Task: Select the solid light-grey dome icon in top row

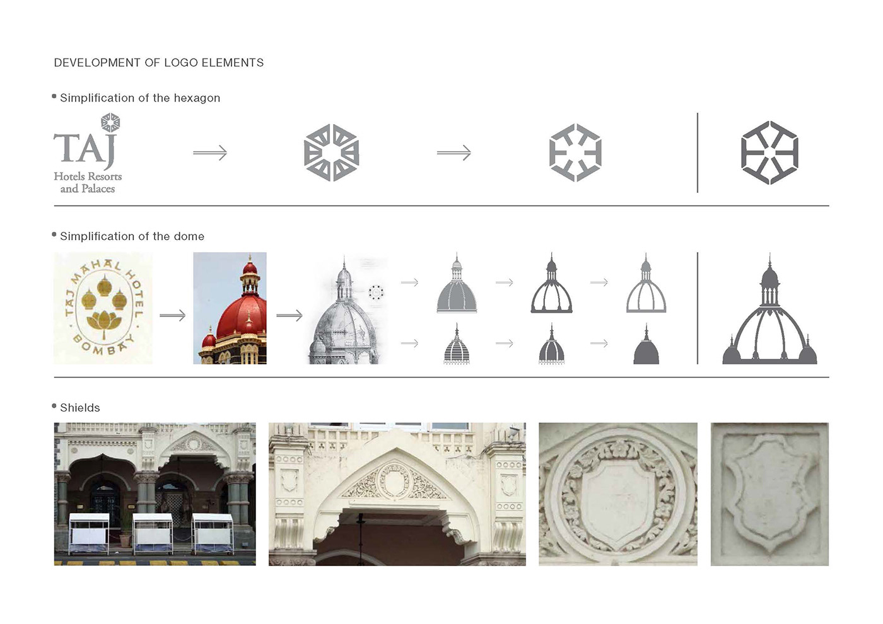Action: point(457,283)
